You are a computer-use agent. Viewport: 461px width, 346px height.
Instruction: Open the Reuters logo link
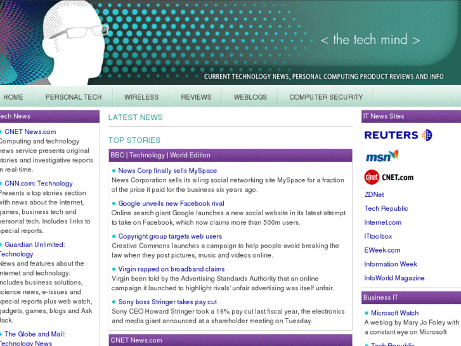point(398,135)
